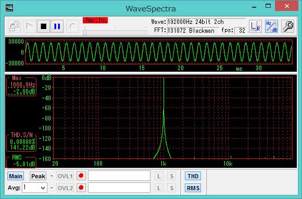
Task: Click the file open/mode switch icon
Action: [x=15, y=26]
